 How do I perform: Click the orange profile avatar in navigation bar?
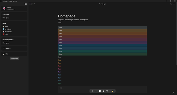(113, 91)
